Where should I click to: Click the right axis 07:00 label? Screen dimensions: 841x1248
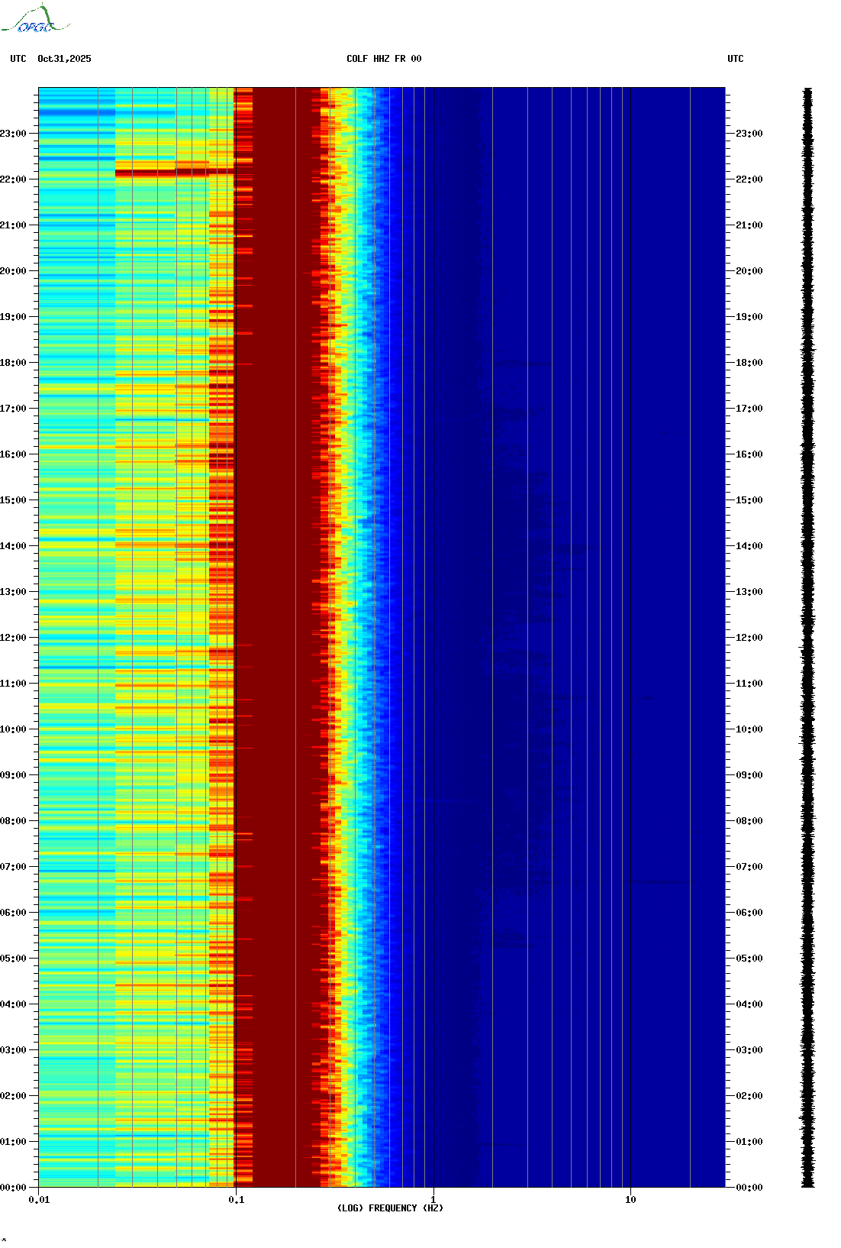tap(749, 867)
